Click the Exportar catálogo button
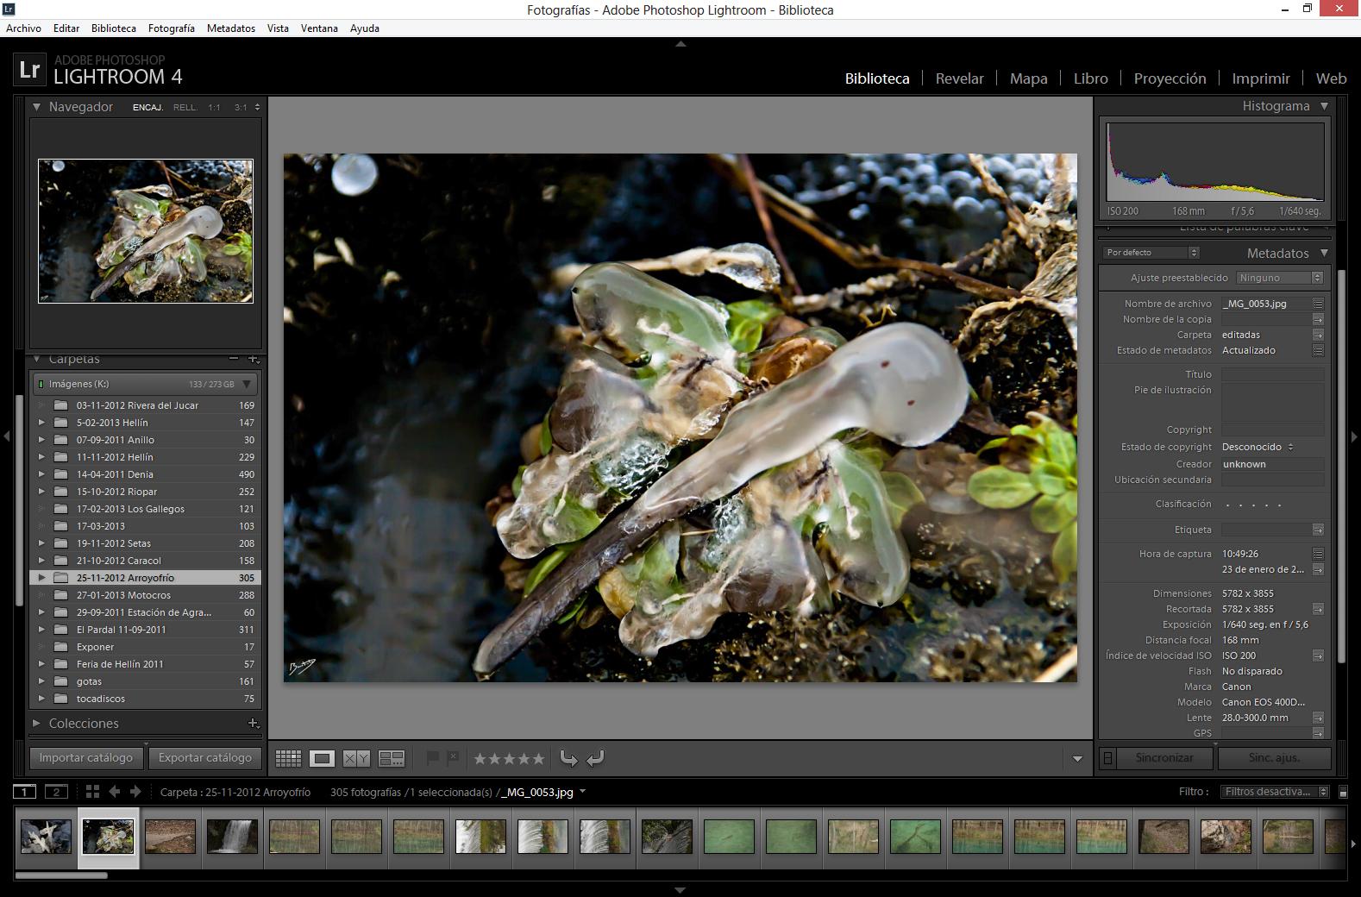Image resolution: width=1361 pixels, height=897 pixels. pos(205,757)
